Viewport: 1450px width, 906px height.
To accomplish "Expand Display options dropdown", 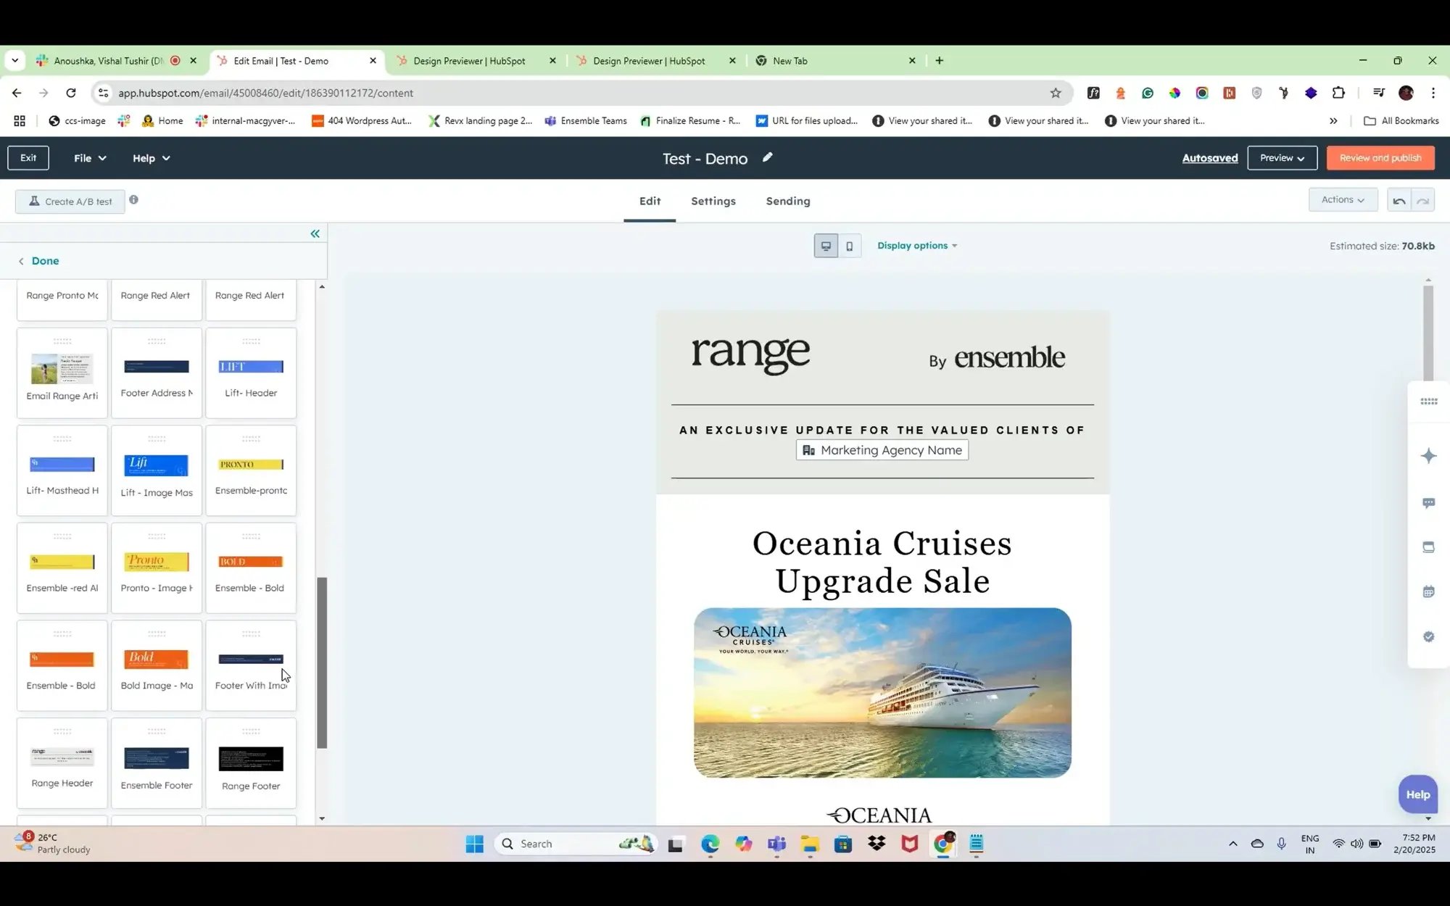I will point(917,246).
